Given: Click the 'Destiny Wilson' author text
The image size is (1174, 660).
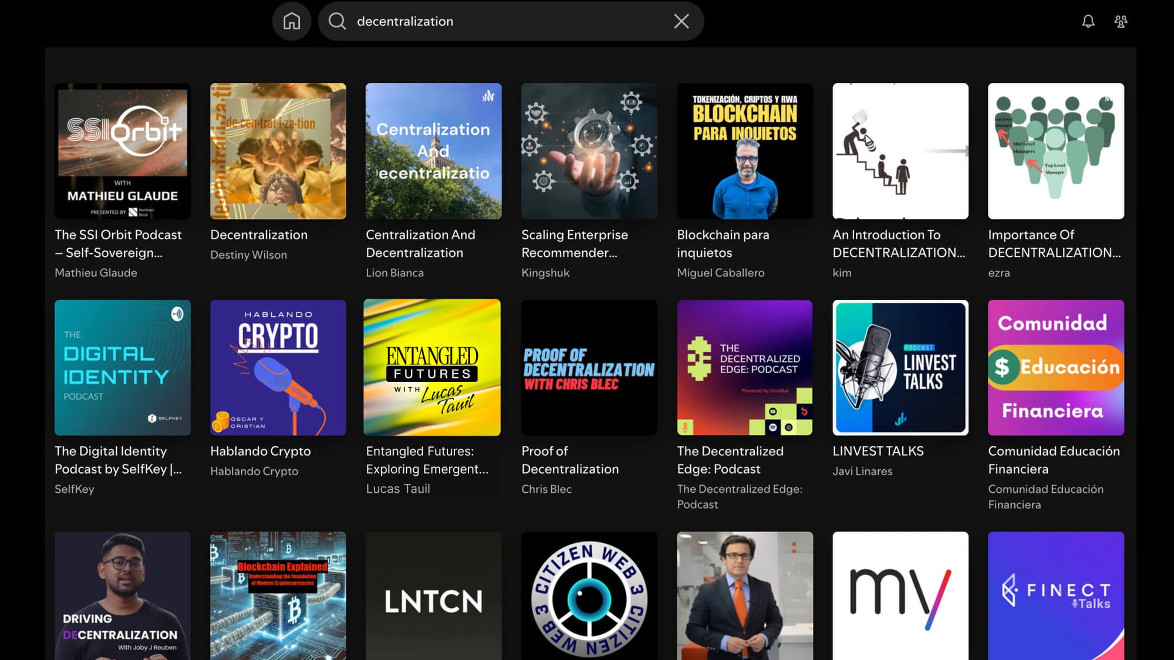Looking at the screenshot, I should pos(248,255).
